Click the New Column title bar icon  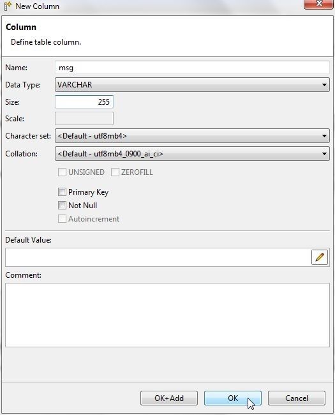(x=8, y=6)
